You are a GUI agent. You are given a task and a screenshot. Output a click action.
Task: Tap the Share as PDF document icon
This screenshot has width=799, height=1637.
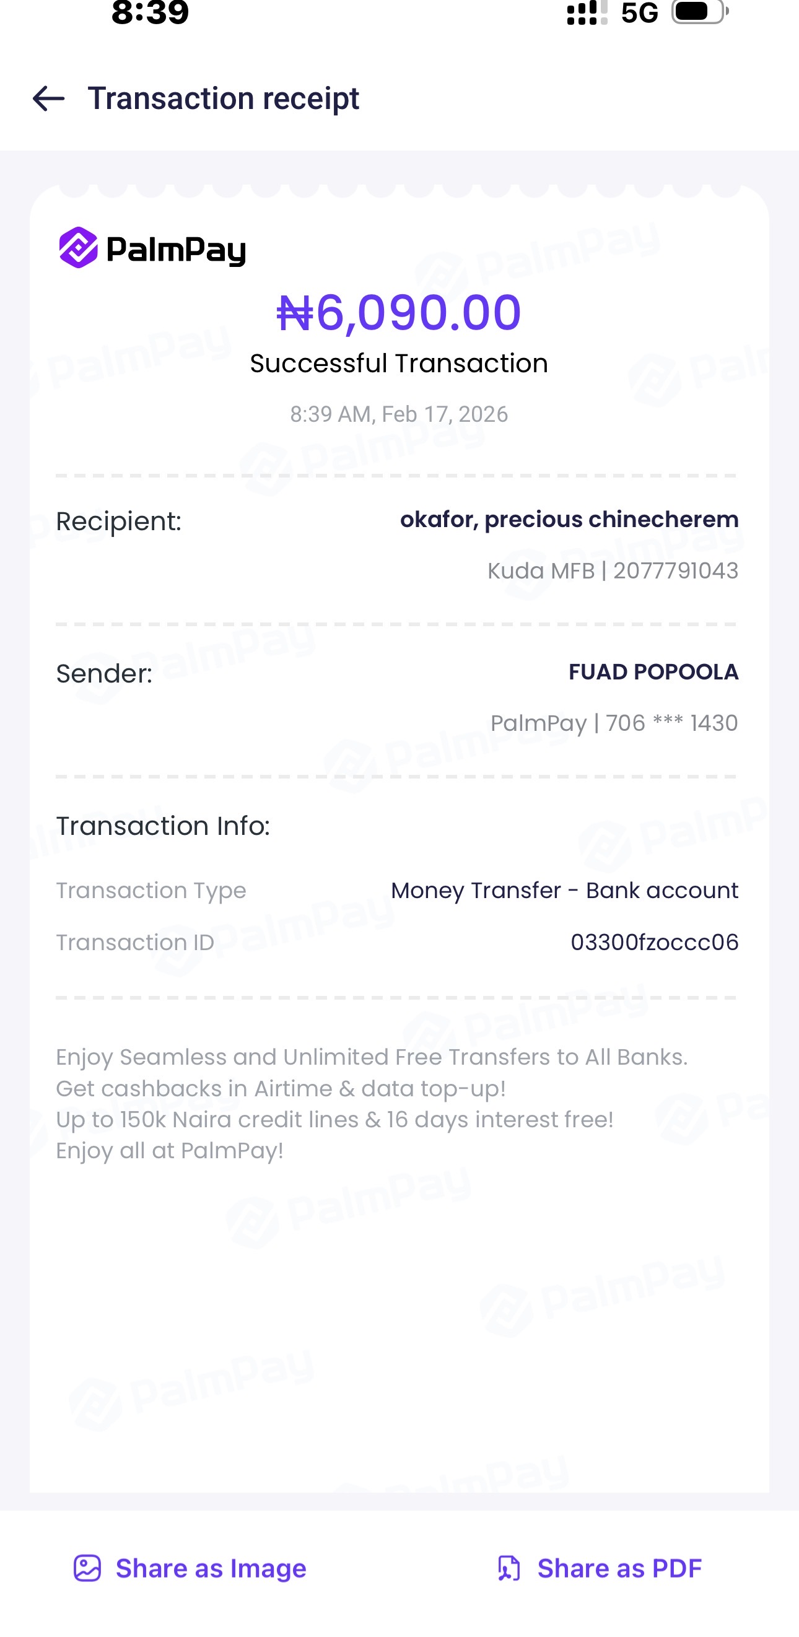click(x=509, y=1568)
